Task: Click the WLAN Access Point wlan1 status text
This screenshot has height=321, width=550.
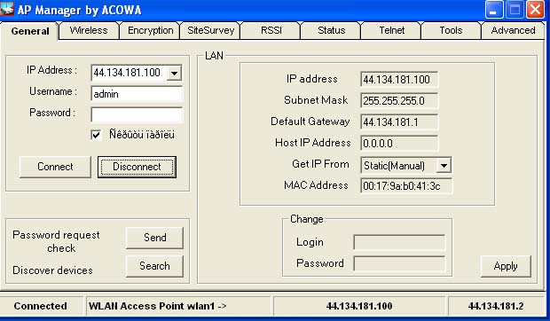Action: click(x=157, y=306)
